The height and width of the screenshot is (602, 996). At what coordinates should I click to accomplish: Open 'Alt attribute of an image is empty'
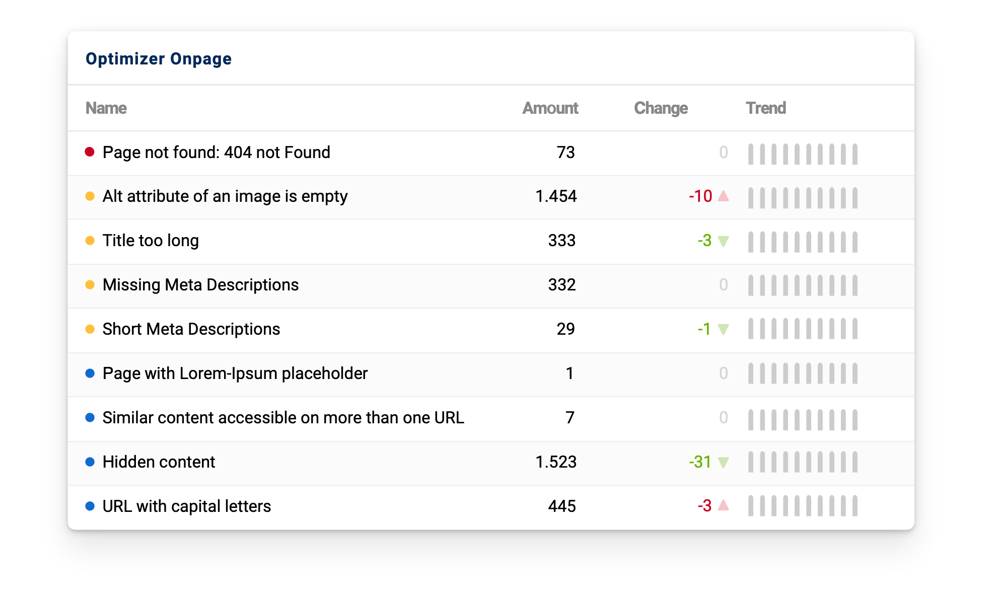pyautogui.click(x=225, y=196)
